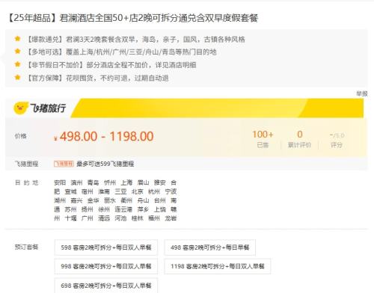Click destination 湖州
Screen dimensions: 374x293
[60, 200]
